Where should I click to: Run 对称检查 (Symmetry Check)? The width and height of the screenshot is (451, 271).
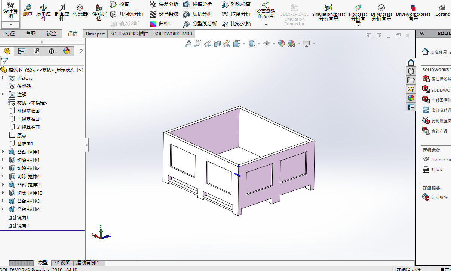coord(236,4)
